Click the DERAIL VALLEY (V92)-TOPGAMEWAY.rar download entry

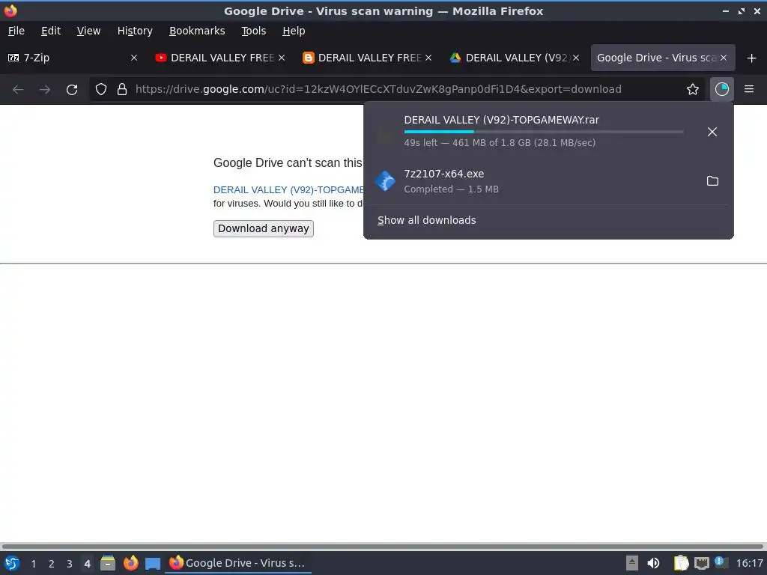[x=548, y=131]
